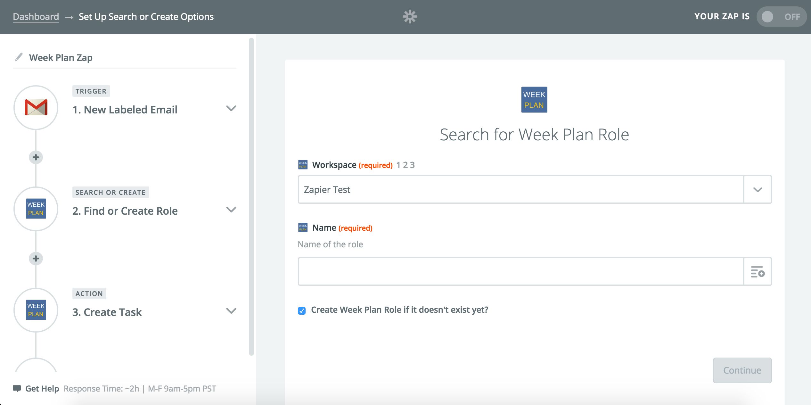Click the Name of the role input field
The height and width of the screenshot is (405, 811).
521,272
